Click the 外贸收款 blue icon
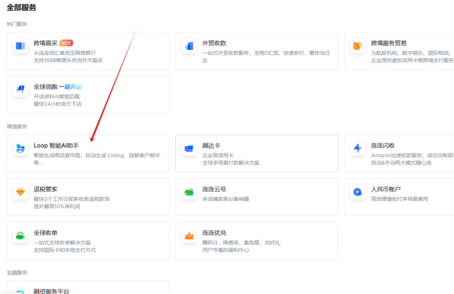 pyautogui.click(x=189, y=46)
